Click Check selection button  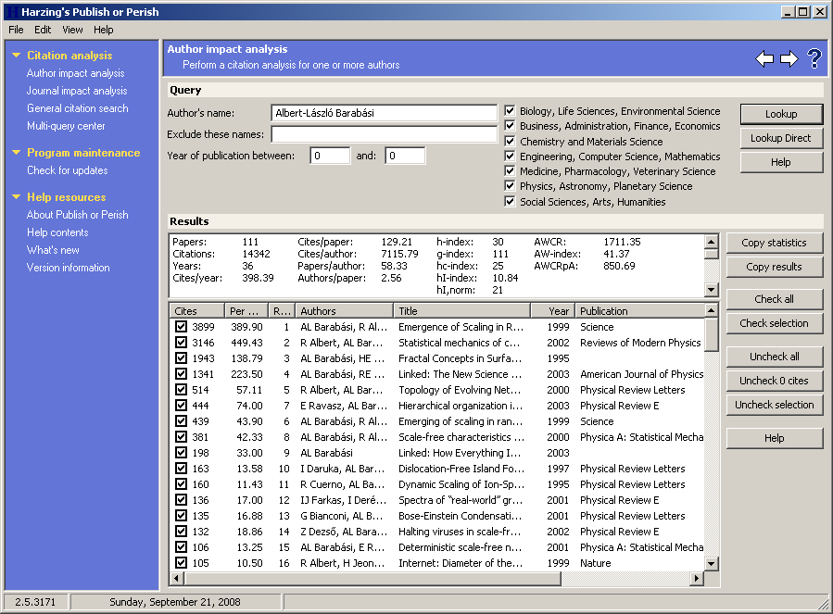tap(775, 323)
